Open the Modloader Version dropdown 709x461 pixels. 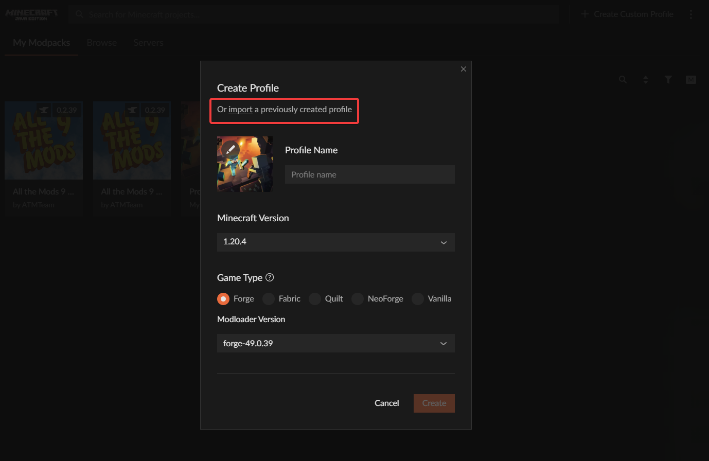[x=335, y=344]
